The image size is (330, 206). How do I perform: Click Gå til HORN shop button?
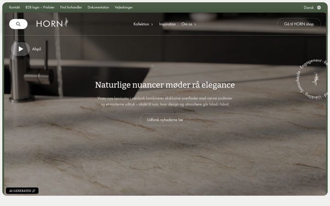click(299, 24)
